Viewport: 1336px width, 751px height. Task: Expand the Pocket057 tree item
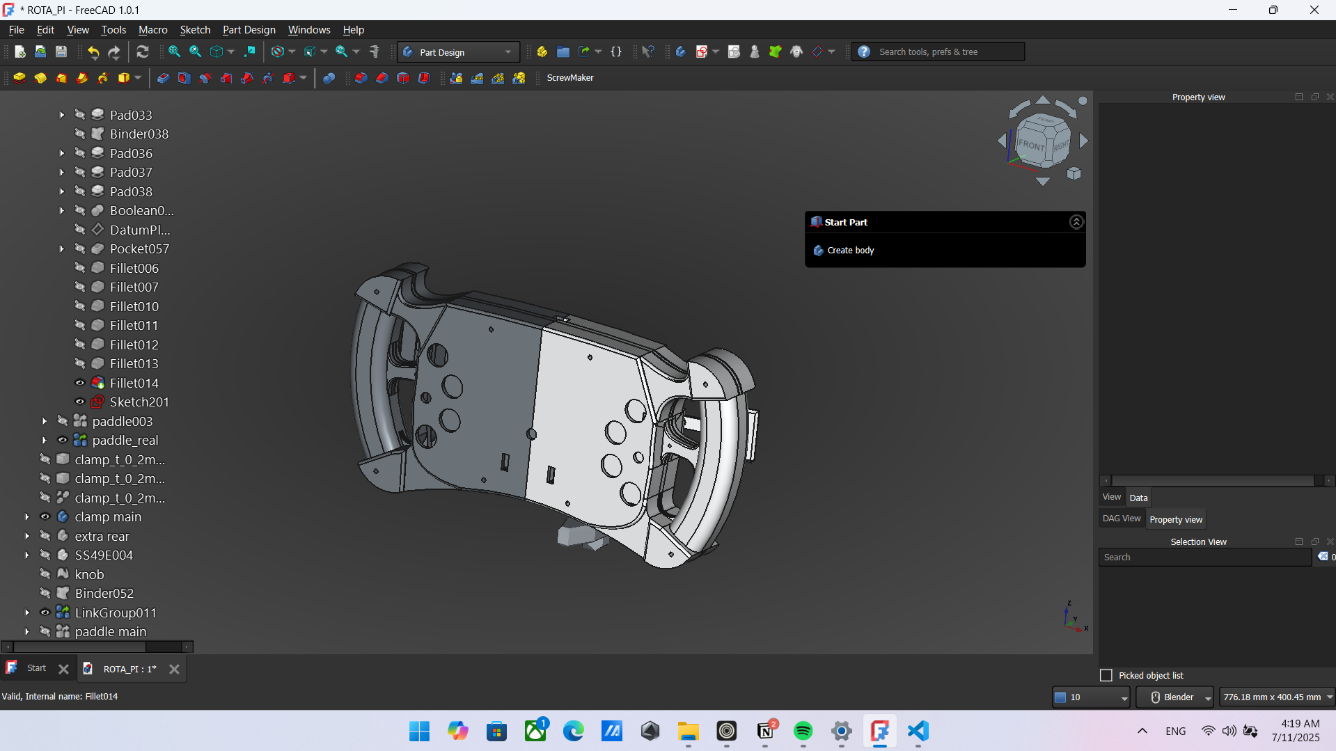coord(62,248)
